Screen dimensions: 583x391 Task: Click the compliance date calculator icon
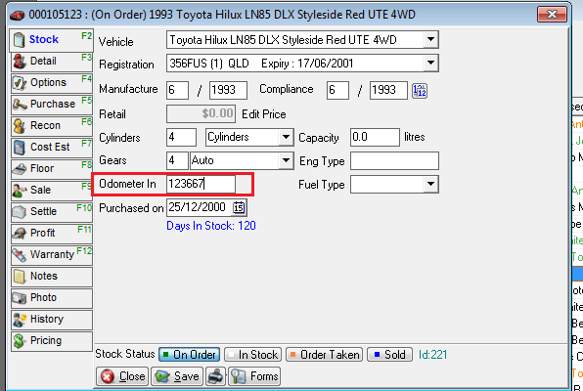[x=420, y=91]
